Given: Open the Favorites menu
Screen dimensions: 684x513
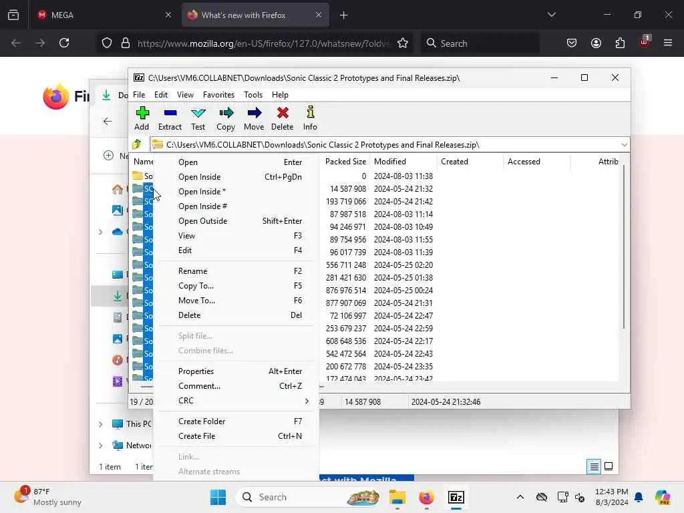Looking at the screenshot, I should coord(218,95).
